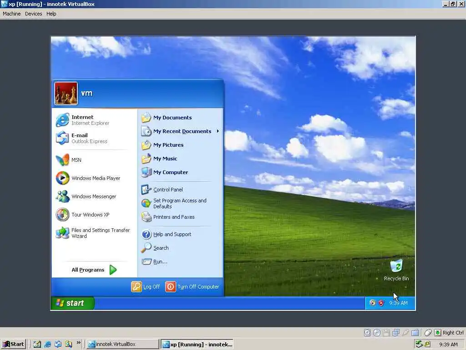Run Files and Settings Transfer Wizard
466x350 pixels.
[x=93, y=233]
